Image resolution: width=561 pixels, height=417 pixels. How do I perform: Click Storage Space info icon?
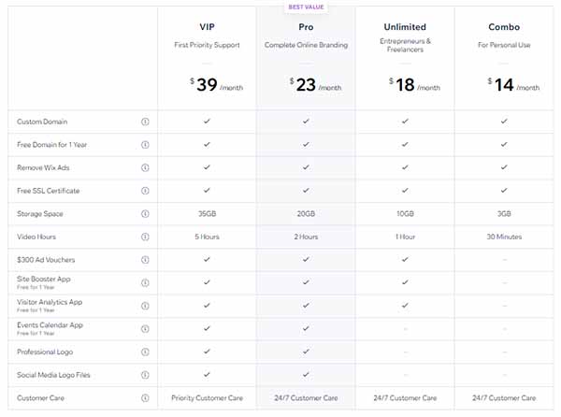(x=145, y=214)
